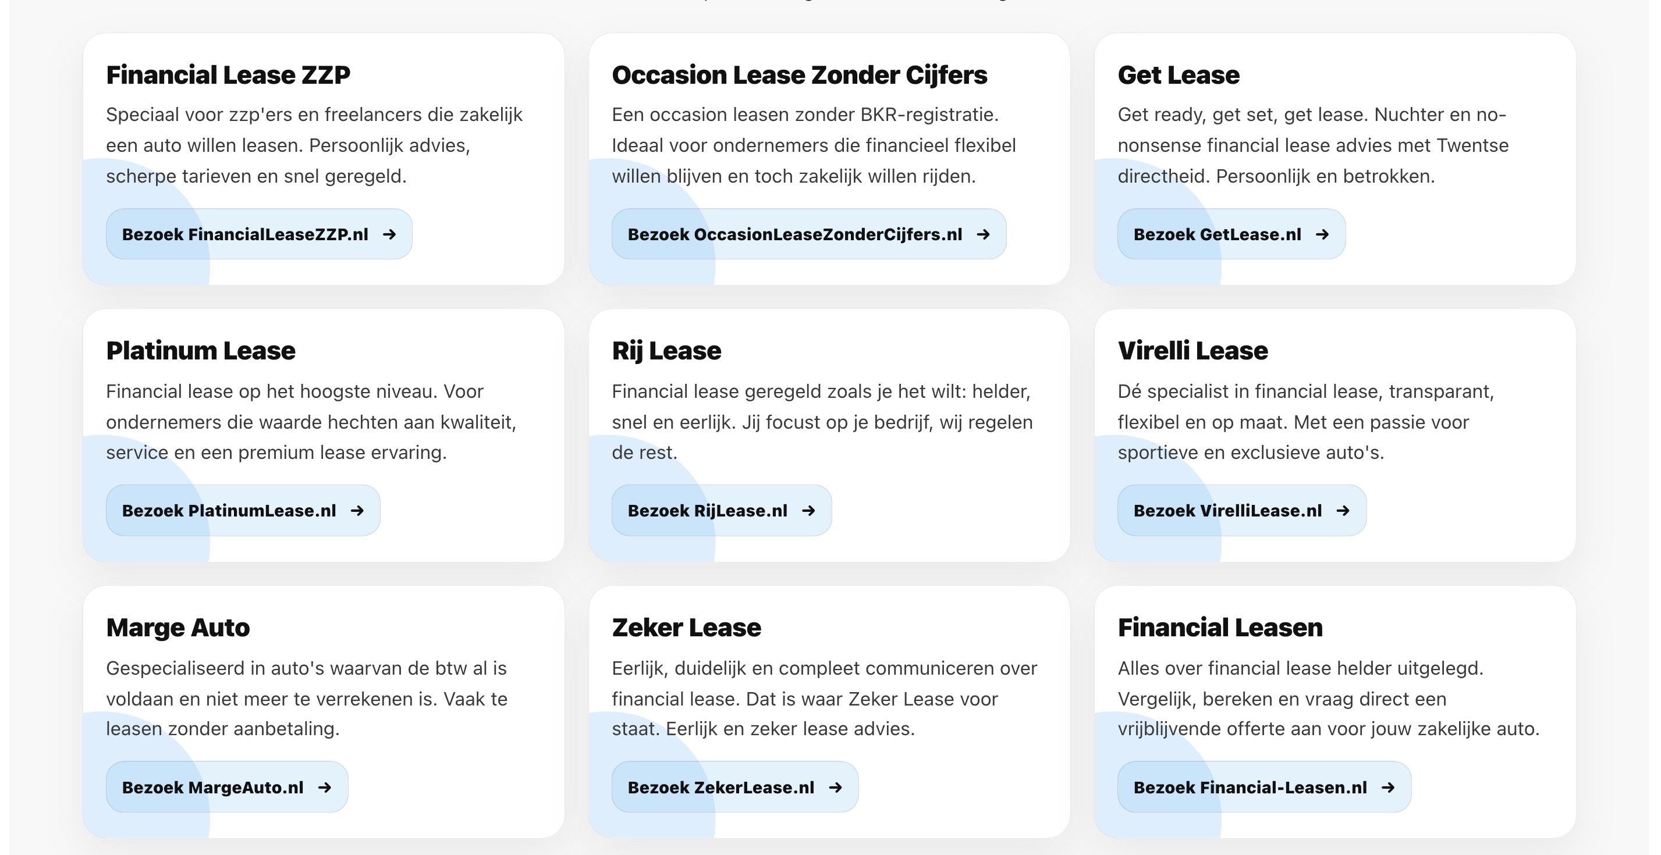This screenshot has height=855, width=1661.
Task: Click arrow icon on the MargeAuto.nl button
Action: point(324,788)
